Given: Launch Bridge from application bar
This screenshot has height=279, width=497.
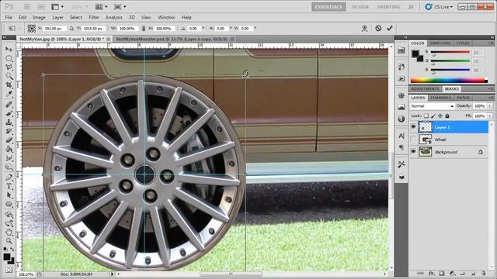Looking at the screenshot, I should pyautogui.click(x=27, y=7).
